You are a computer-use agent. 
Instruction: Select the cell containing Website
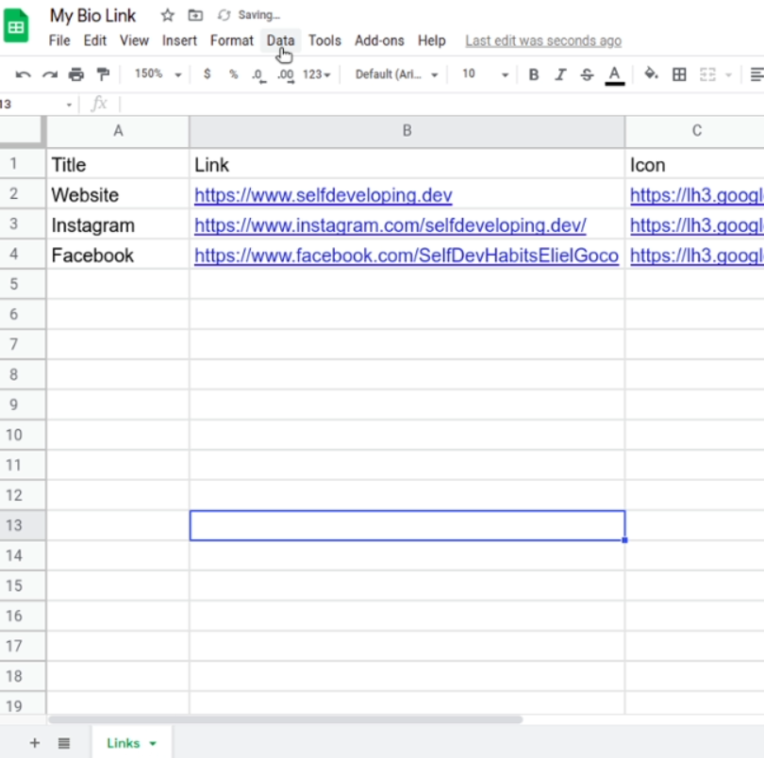coord(118,195)
